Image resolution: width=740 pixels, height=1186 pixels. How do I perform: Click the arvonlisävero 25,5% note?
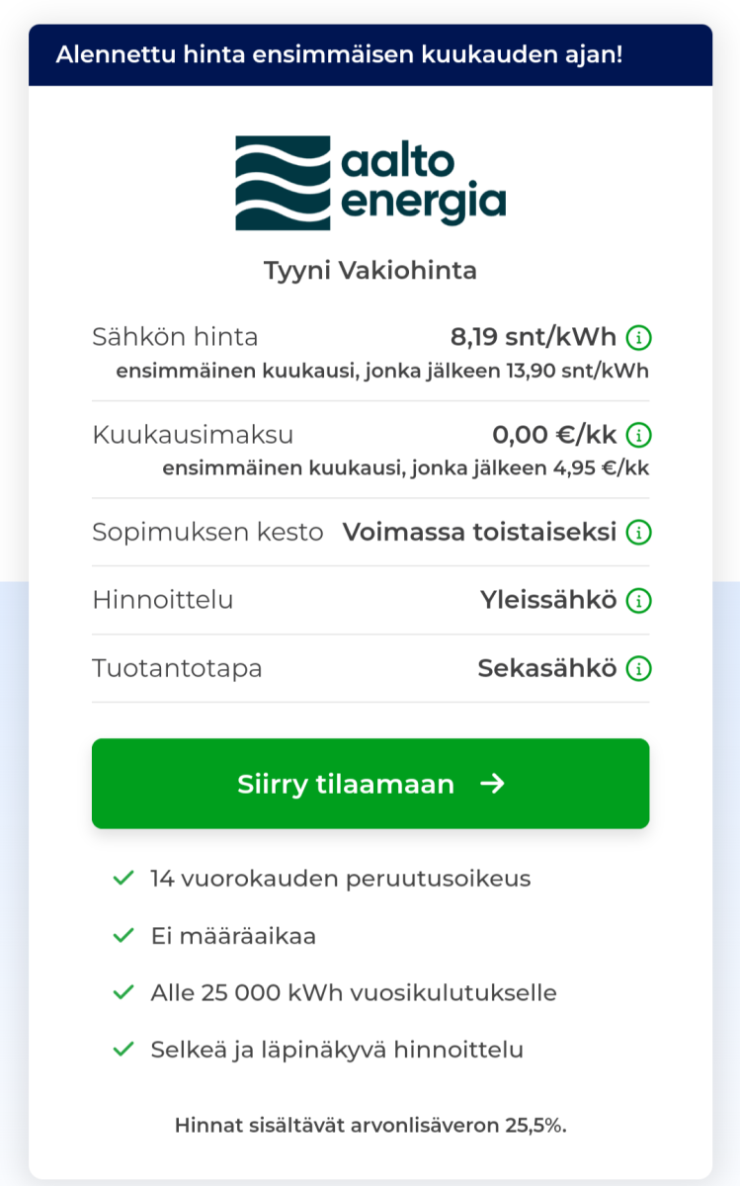[370, 1125]
